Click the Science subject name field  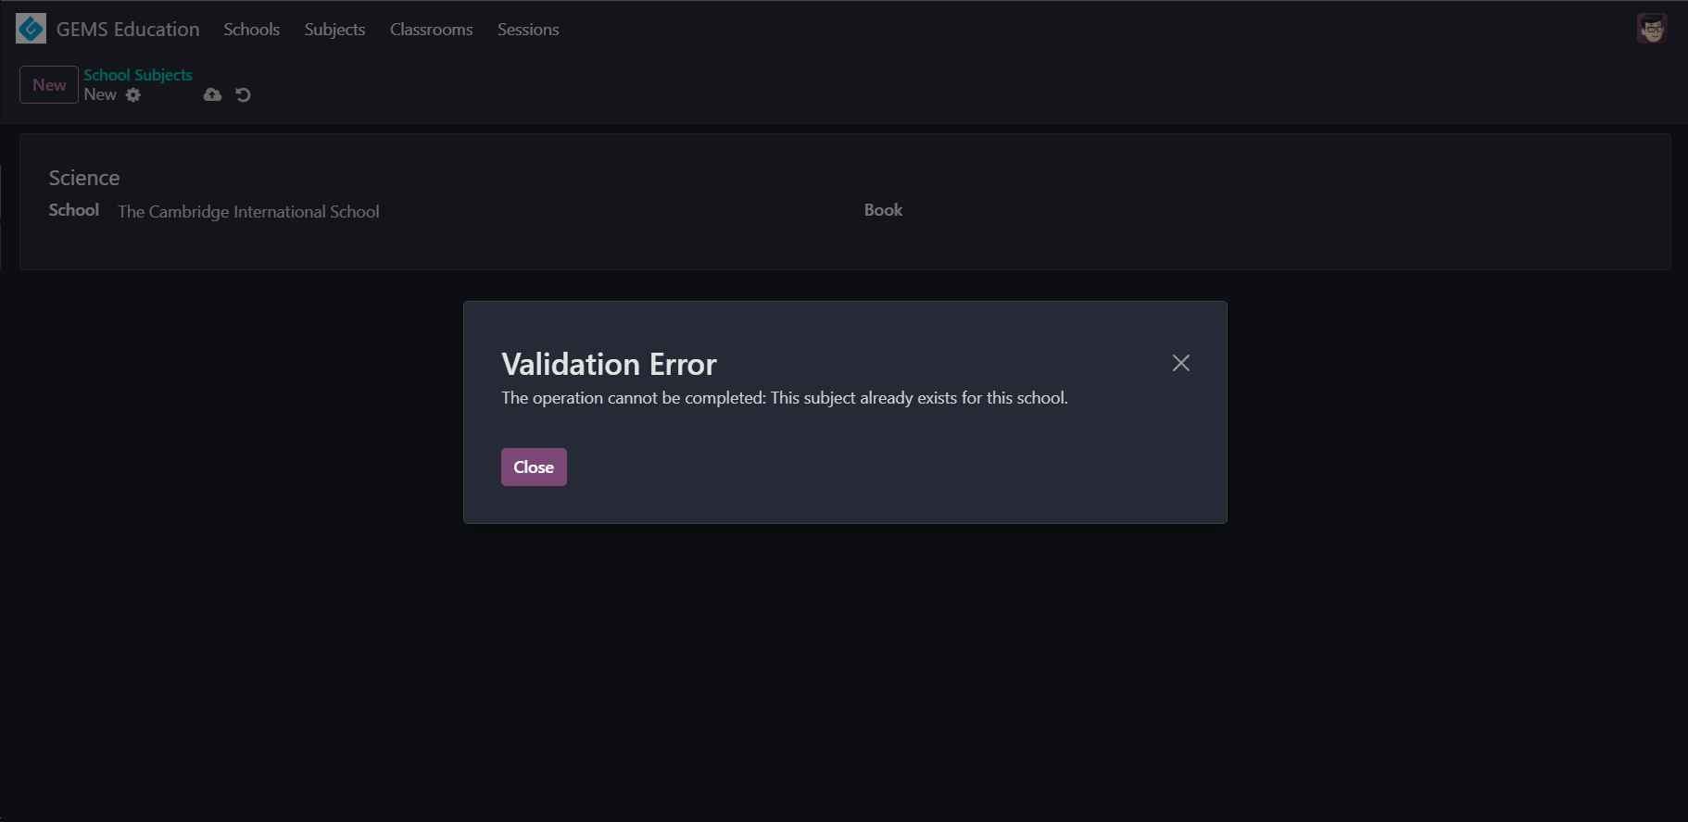click(x=84, y=178)
